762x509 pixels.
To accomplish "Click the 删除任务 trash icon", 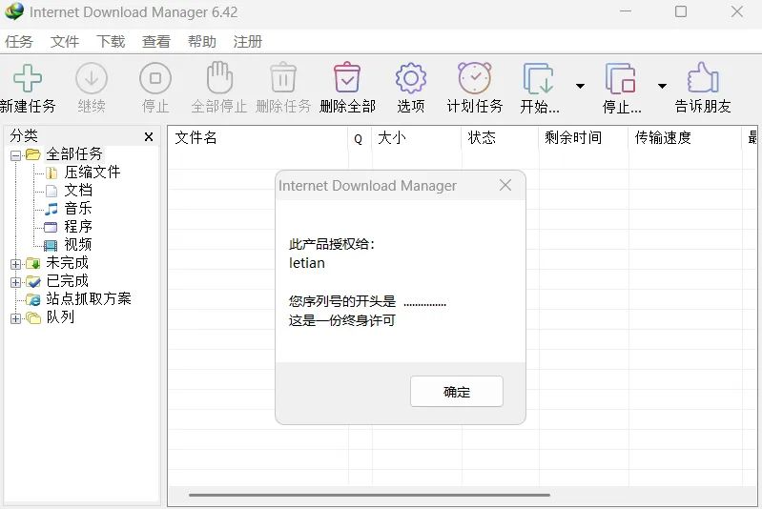I will click(x=283, y=77).
